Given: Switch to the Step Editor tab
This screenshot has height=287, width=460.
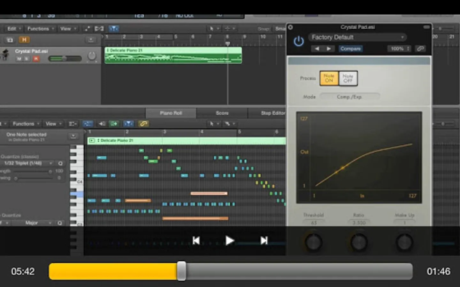Looking at the screenshot, I should [267, 113].
